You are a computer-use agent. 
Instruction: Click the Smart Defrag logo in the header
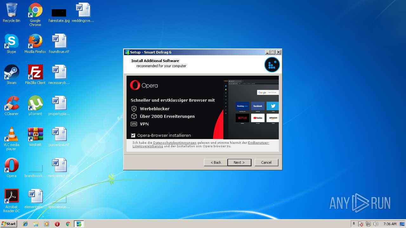[x=272, y=65]
